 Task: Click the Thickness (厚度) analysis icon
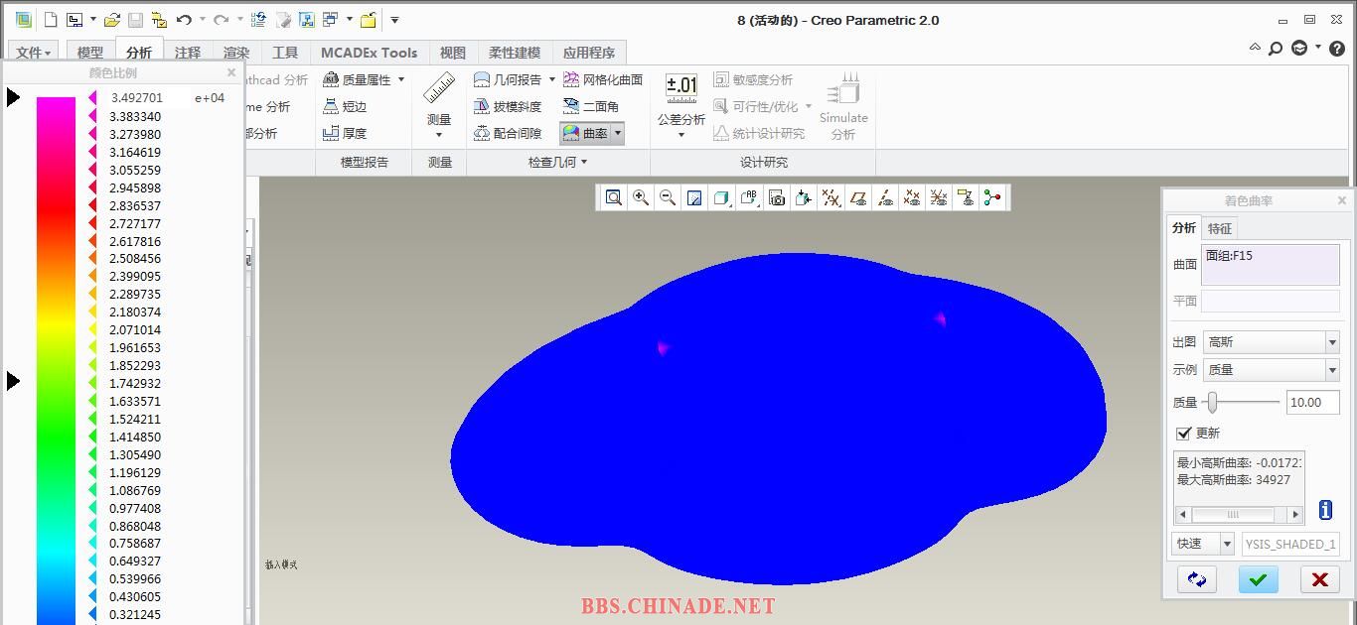(x=332, y=133)
